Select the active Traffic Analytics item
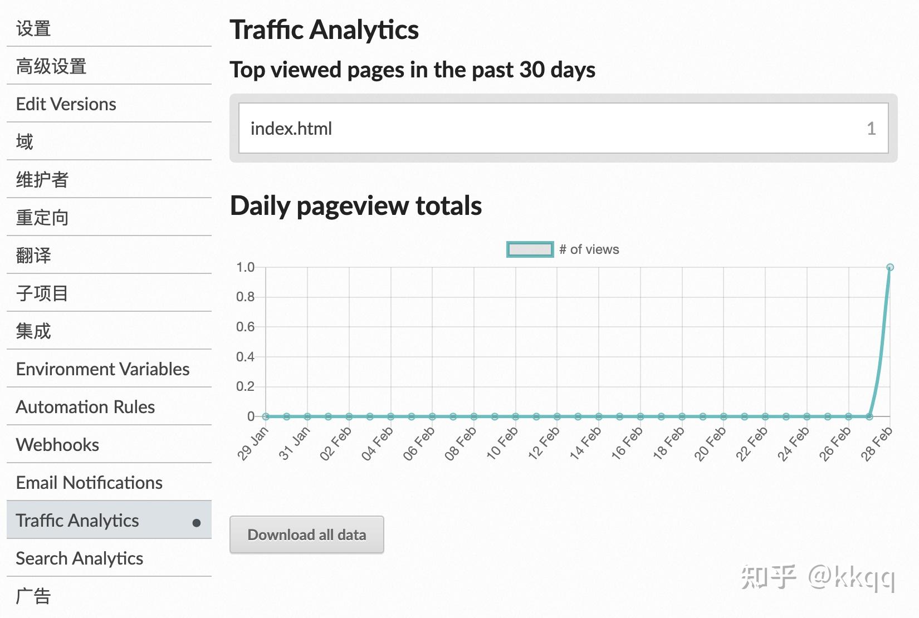The width and height of the screenshot is (919, 618). click(x=77, y=521)
